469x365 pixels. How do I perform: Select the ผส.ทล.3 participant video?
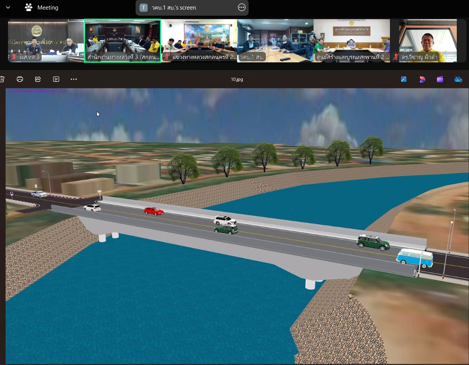(46, 41)
